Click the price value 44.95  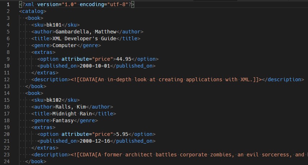123,59
